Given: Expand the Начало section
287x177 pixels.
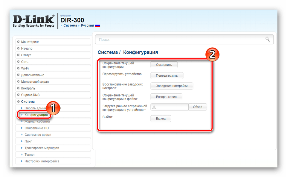Looking at the screenshot, I should (53, 49).
